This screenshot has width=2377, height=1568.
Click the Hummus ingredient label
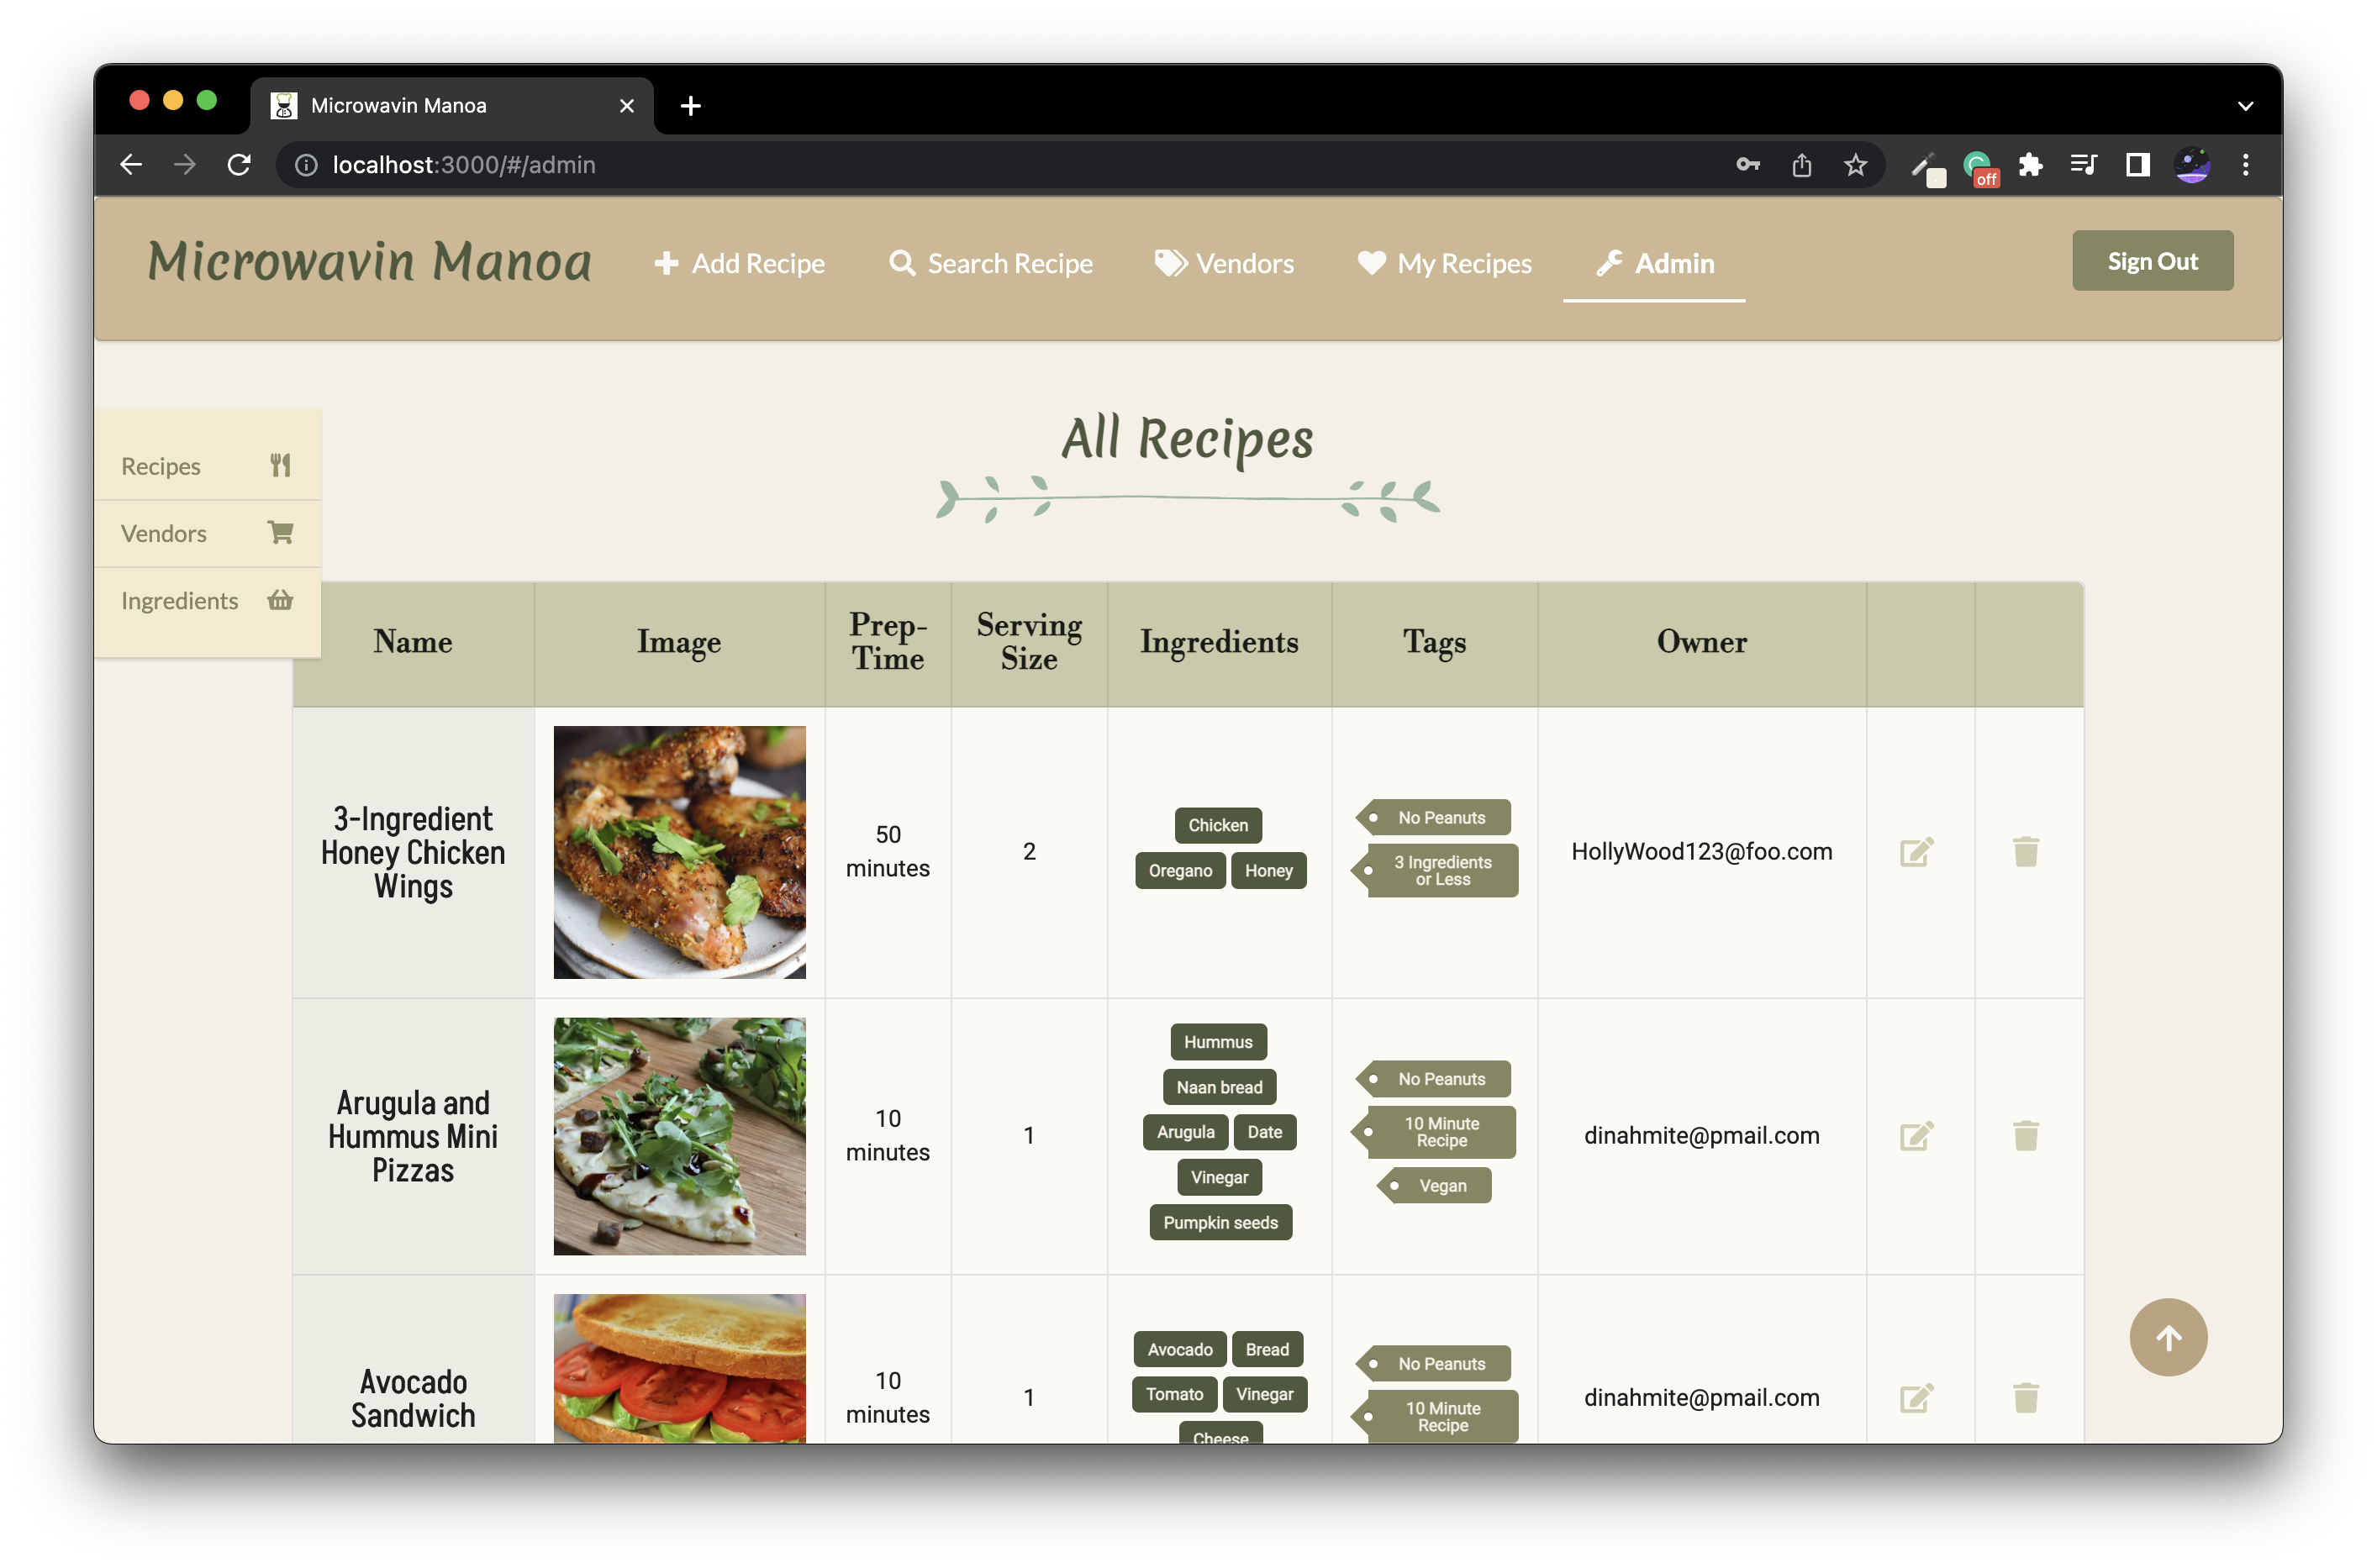1217,1042
